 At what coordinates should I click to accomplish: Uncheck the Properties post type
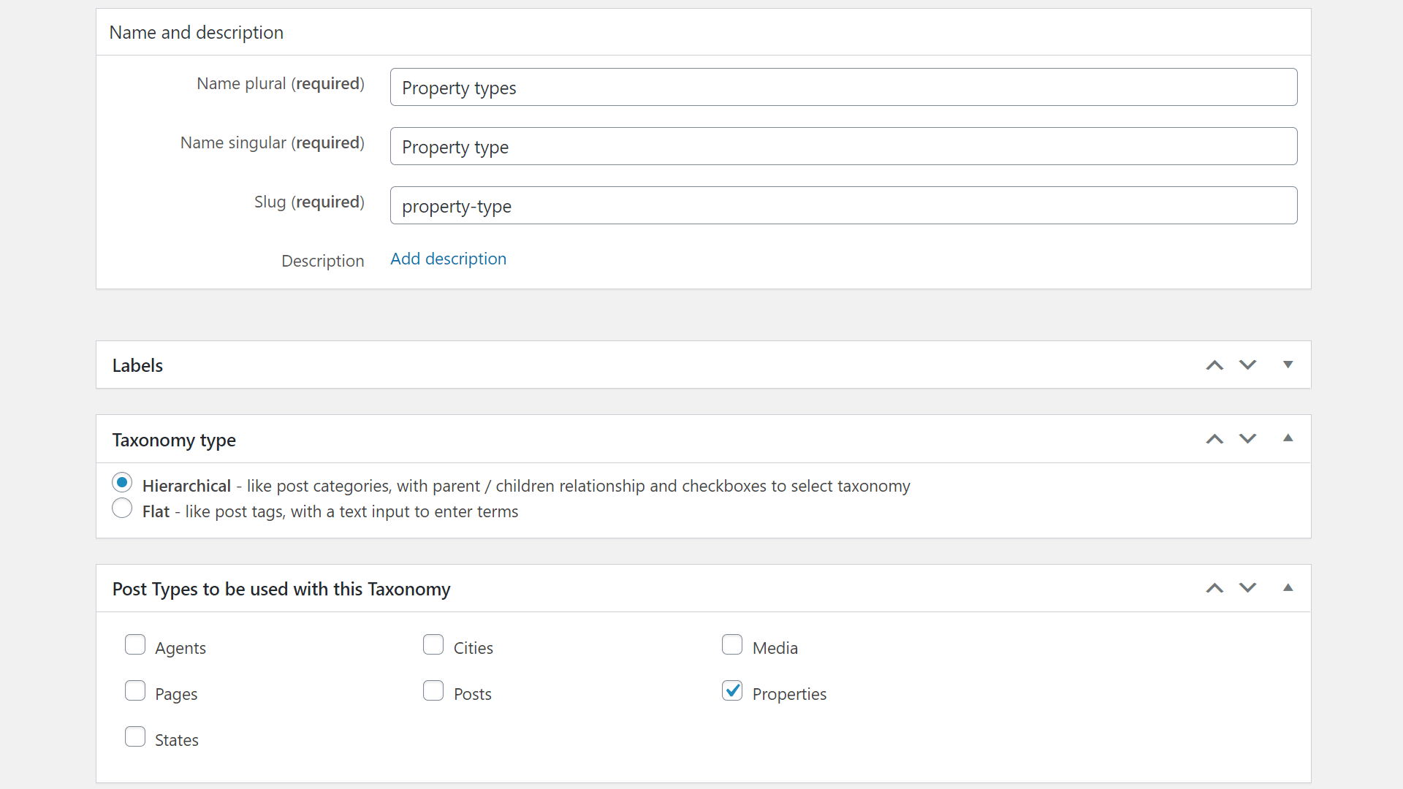(x=732, y=691)
